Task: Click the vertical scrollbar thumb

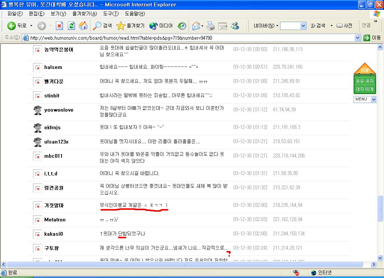Action: (x=380, y=208)
